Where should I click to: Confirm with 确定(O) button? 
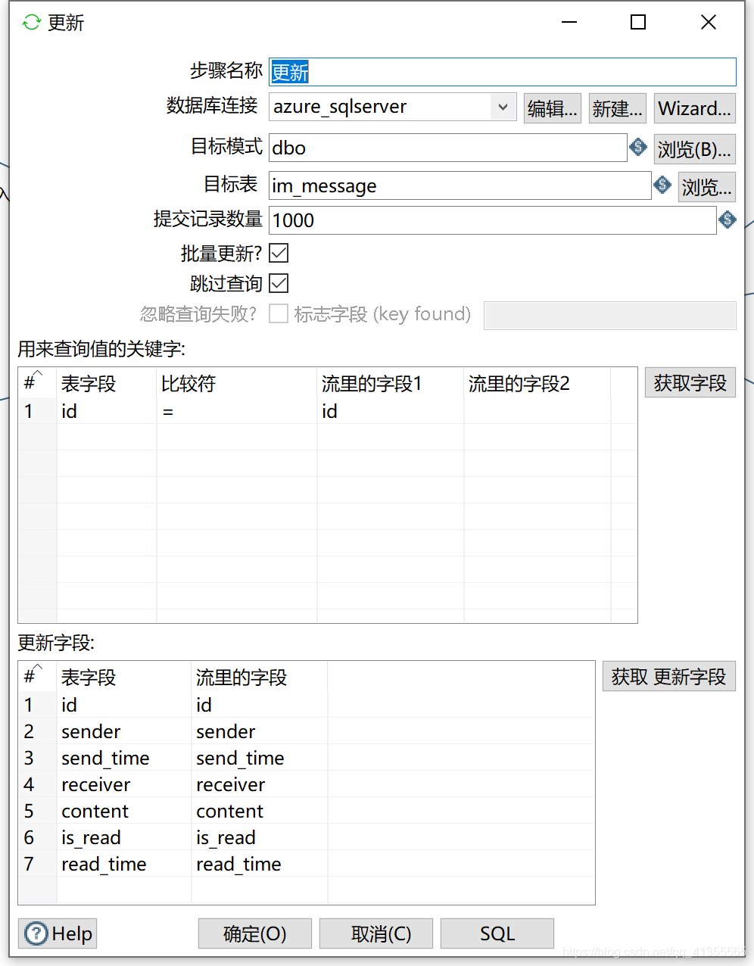255,933
